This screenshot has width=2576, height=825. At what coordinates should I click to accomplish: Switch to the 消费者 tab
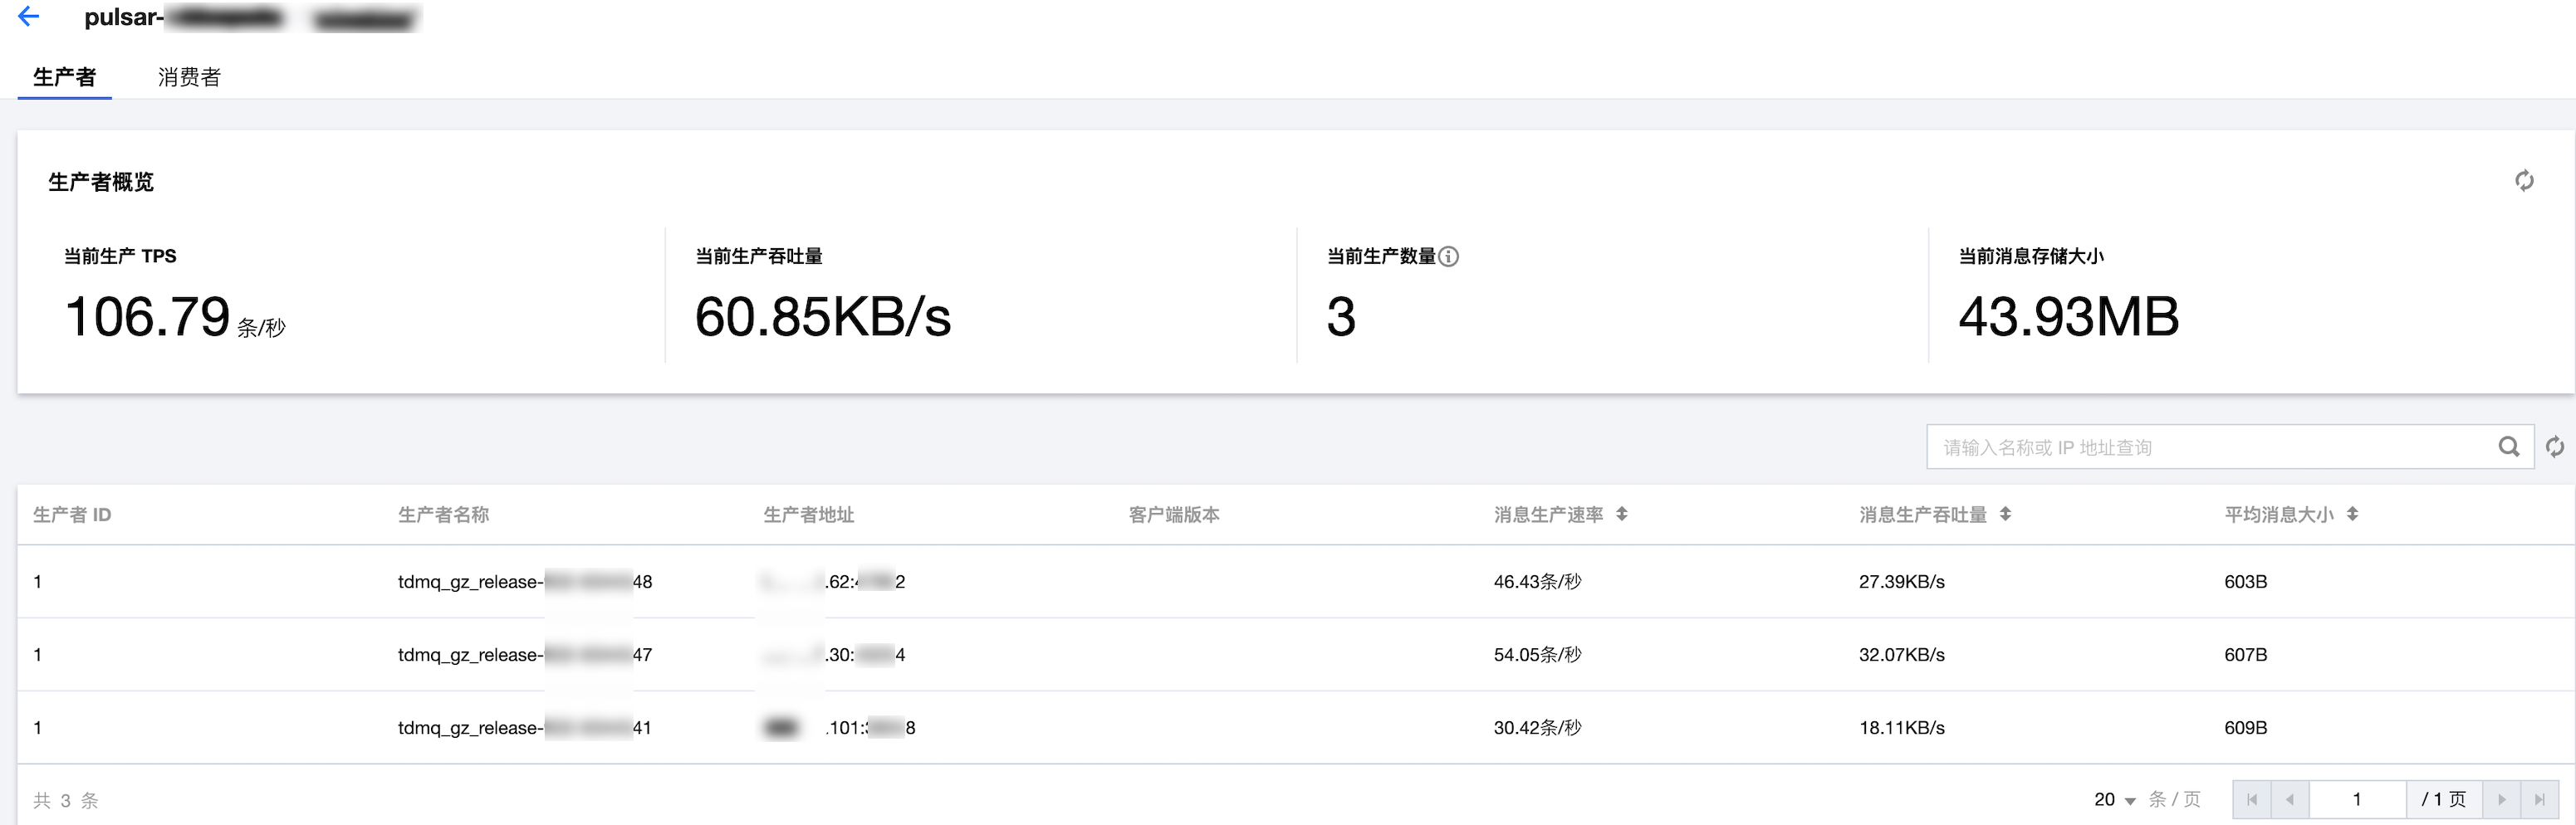click(x=189, y=77)
